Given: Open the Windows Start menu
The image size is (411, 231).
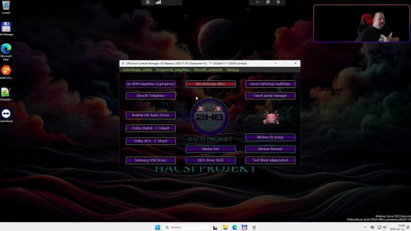Looking at the screenshot, I should (157, 227).
